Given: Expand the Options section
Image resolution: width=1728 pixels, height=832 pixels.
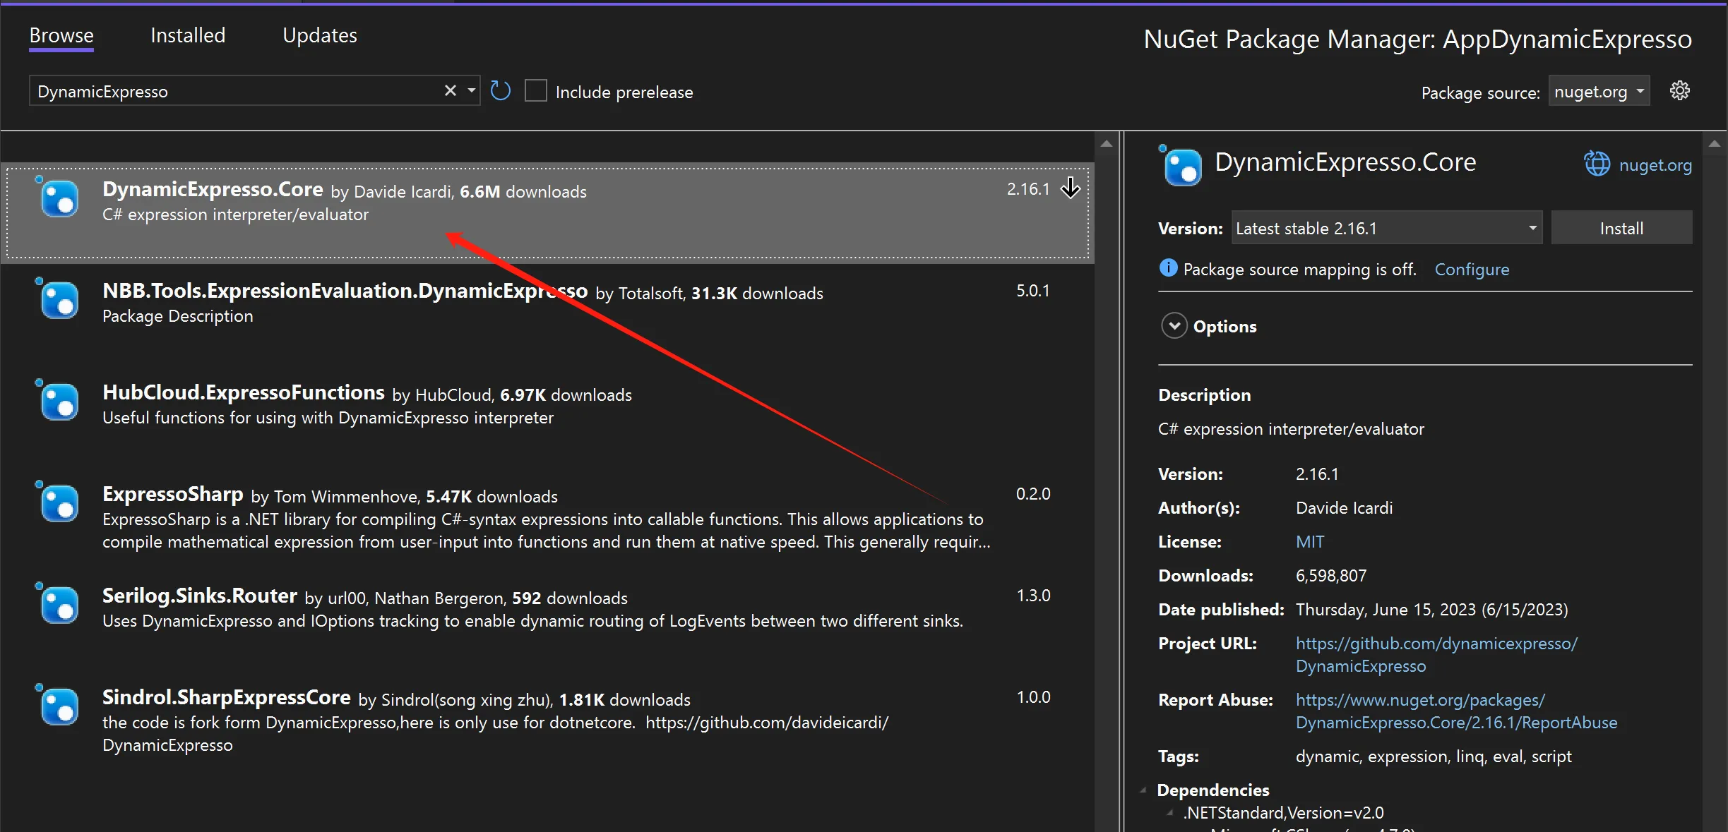Looking at the screenshot, I should (x=1174, y=326).
